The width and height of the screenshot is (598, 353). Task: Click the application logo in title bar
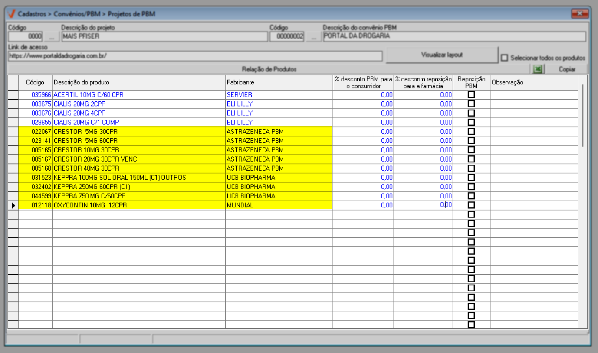(12, 14)
